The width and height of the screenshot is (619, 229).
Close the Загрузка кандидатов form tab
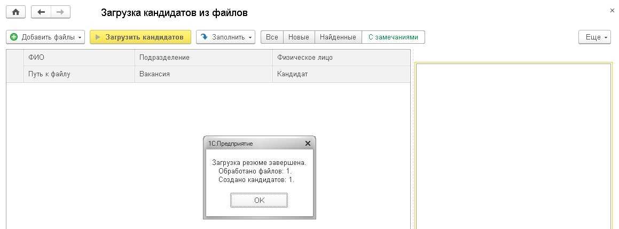(612, 10)
